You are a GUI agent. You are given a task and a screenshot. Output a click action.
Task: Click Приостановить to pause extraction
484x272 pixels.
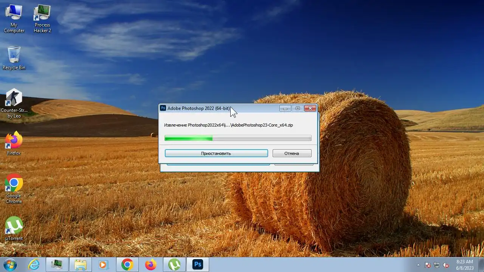pyautogui.click(x=216, y=153)
